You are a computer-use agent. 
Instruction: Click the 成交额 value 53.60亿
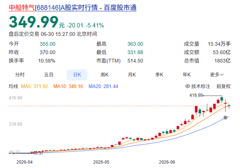[222, 52]
